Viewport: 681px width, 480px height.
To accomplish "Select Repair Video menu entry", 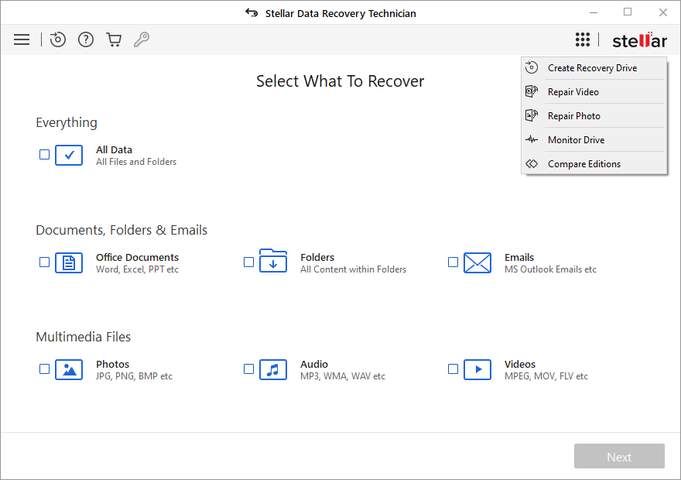I will click(x=594, y=91).
